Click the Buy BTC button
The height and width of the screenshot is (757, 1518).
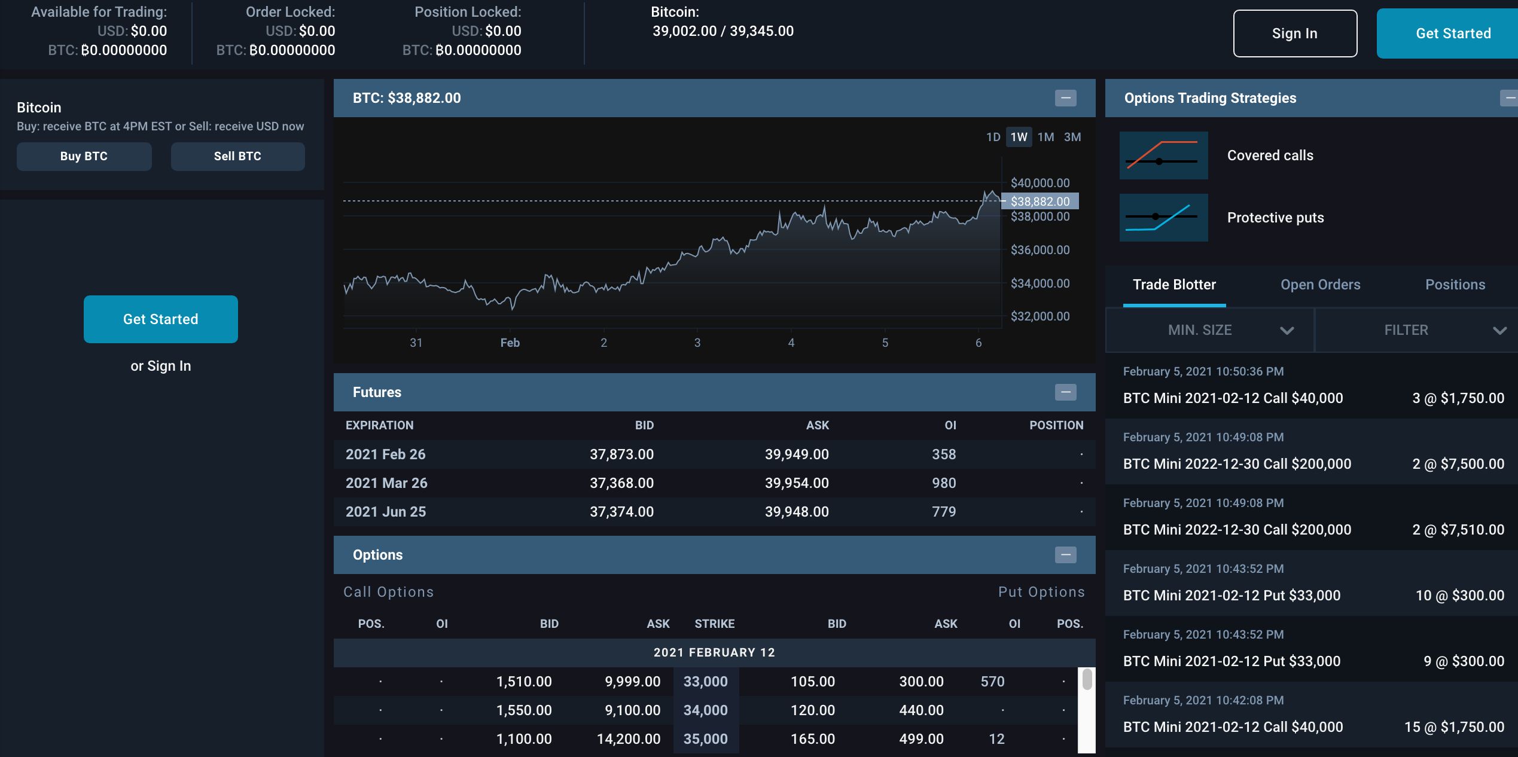pyautogui.click(x=84, y=156)
